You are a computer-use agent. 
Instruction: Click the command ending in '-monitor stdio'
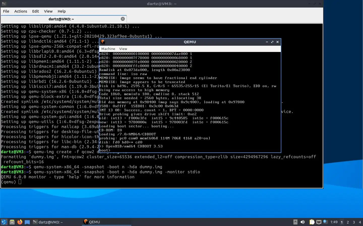117,172
